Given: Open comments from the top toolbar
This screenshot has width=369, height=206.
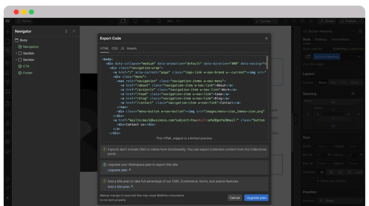Looking at the screenshot, I should coord(302,21).
